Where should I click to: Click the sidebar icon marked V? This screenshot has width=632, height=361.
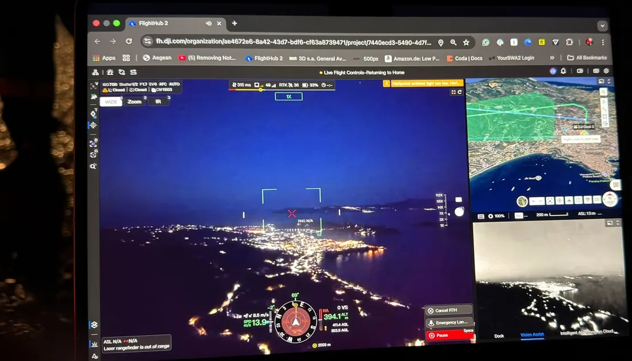(x=94, y=86)
